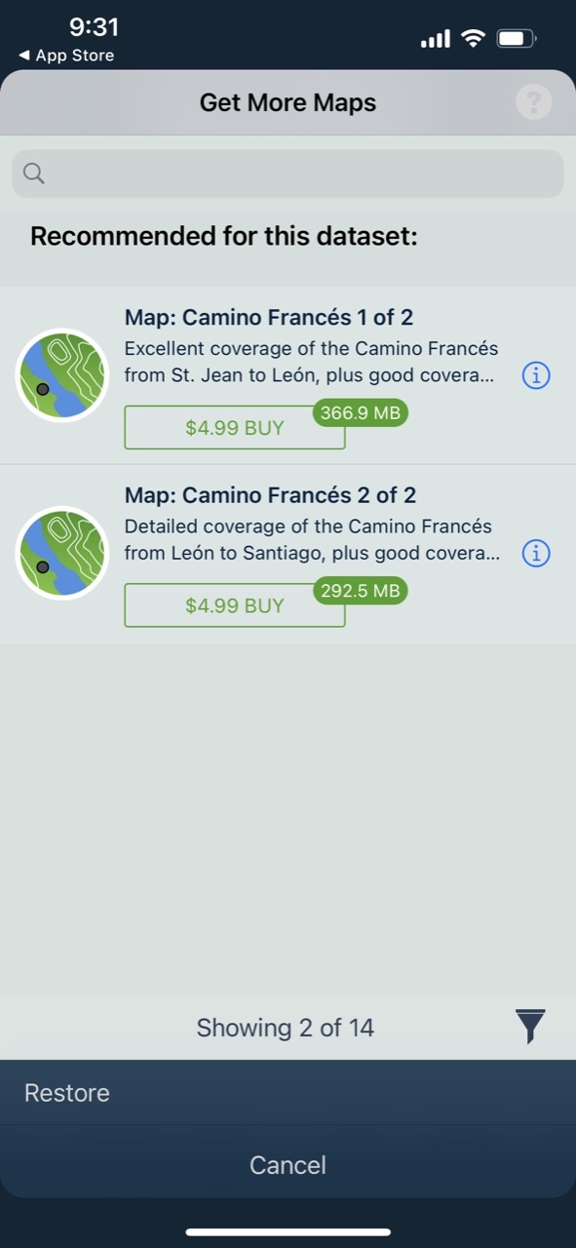Tap the Showing 2 of 14 label
576x1248 pixels.
286,1028
